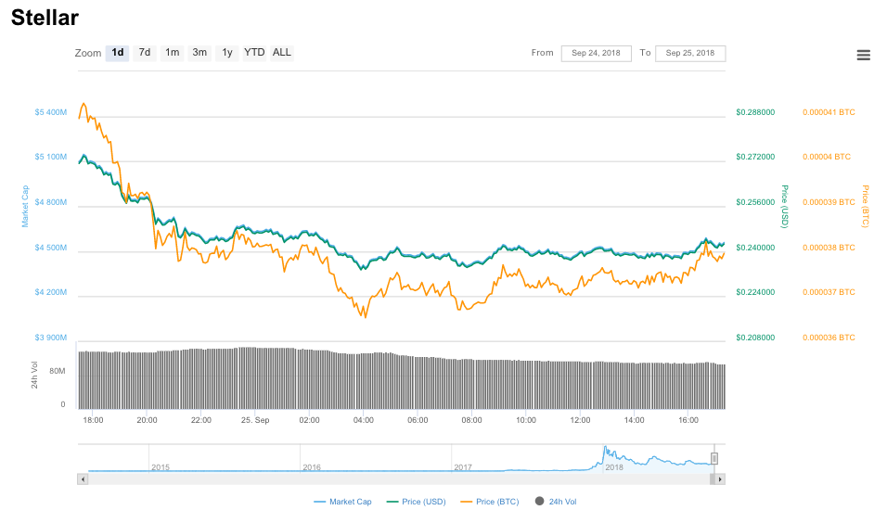Click the 18:00 time axis label
This screenshot has width=887, height=523.
pos(93,420)
